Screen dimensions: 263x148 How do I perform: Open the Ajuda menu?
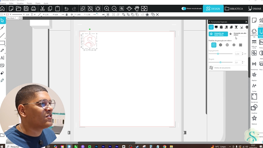click(x=46, y=3)
